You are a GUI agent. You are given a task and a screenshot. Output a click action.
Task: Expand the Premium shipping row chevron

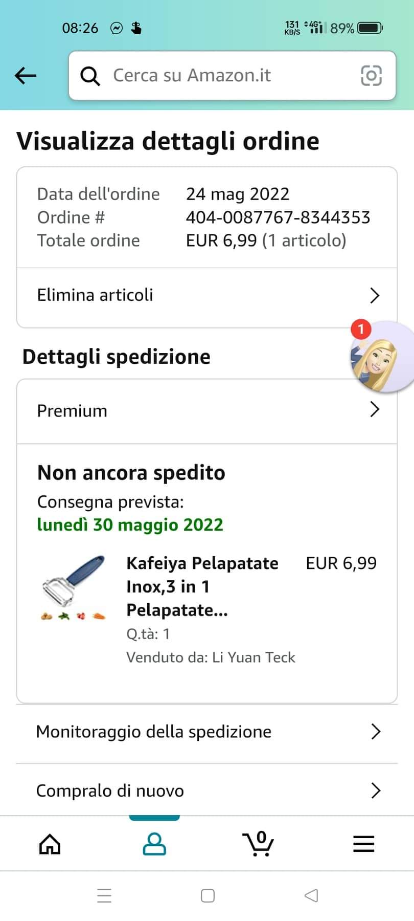pos(375,409)
